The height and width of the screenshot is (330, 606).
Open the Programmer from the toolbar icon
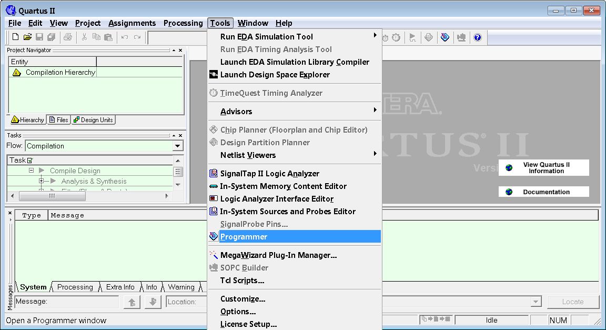pos(445,37)
